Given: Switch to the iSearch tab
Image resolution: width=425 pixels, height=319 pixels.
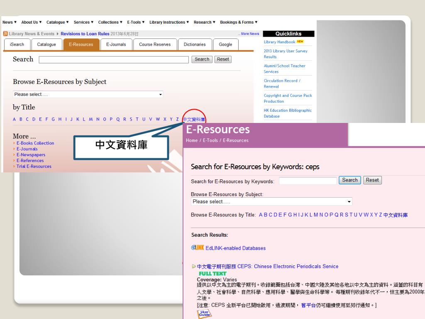Looking at the screenshot, I should [x=17, y=44].
